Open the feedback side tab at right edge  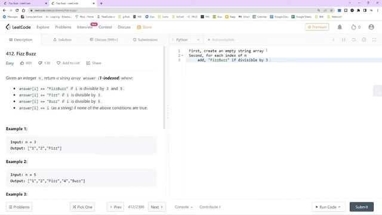[378, 91]
